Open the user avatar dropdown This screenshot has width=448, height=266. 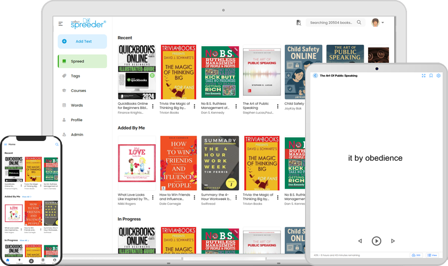[377, 22]
